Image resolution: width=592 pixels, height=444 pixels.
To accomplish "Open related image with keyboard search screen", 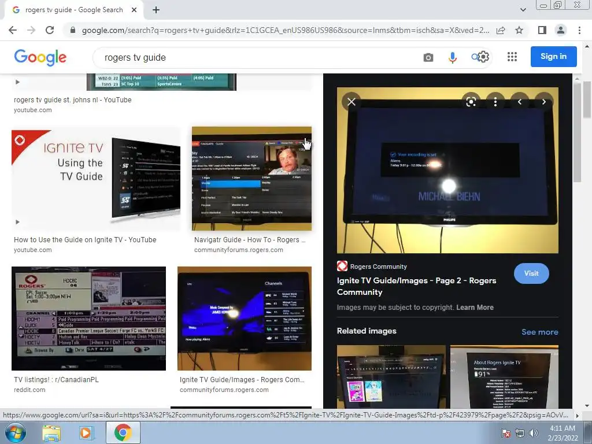I will click(391, 376).
